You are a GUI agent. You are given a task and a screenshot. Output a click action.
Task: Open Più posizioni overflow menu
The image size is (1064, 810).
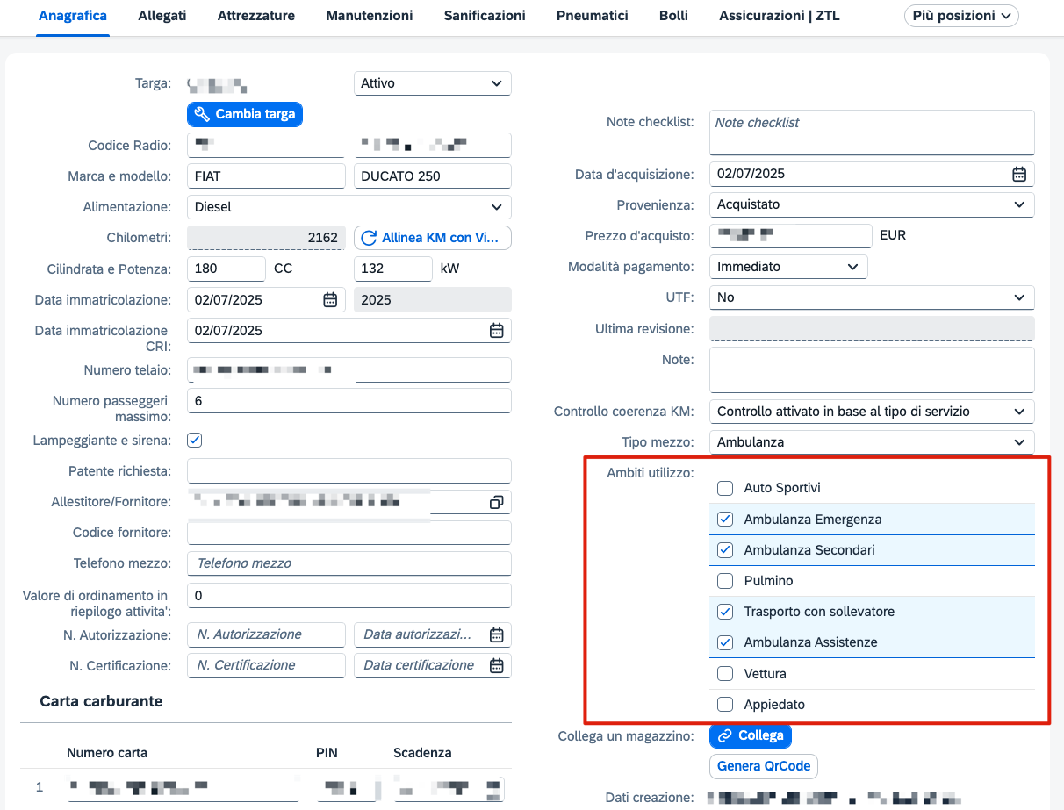point(961,16)
